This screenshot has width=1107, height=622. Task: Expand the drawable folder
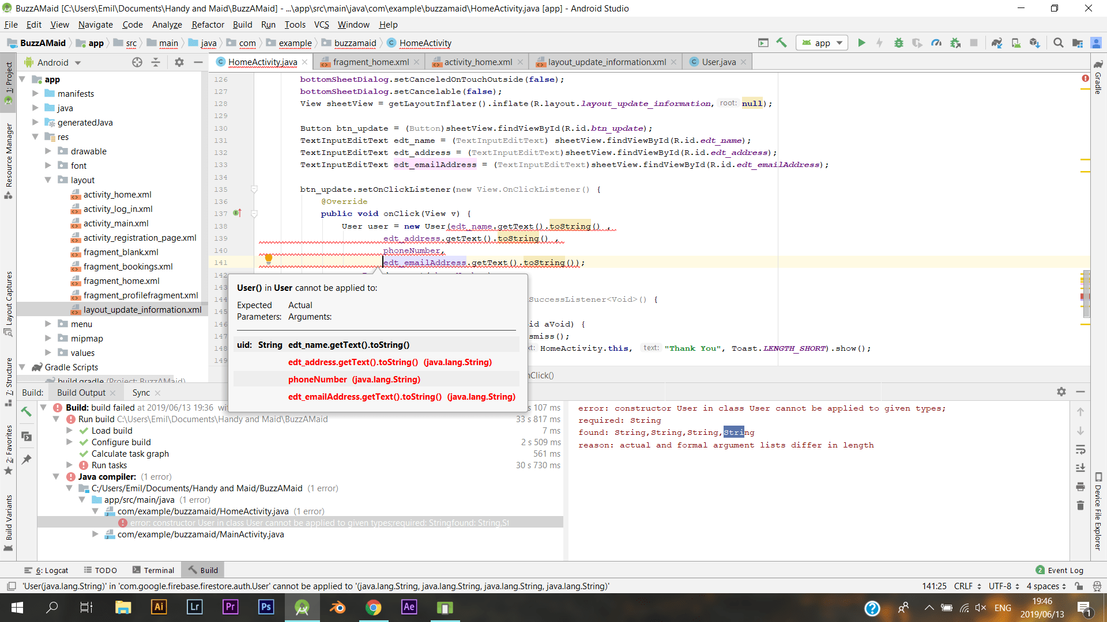click(48, 151)
